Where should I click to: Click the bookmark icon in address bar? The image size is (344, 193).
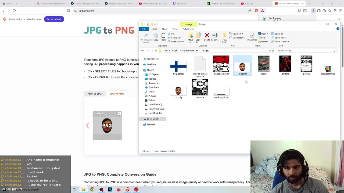[x=68, y=11]
